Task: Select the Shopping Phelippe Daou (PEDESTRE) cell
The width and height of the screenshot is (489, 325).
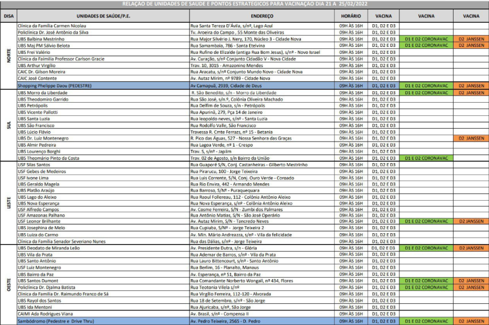Action: [x=52, y=86]
